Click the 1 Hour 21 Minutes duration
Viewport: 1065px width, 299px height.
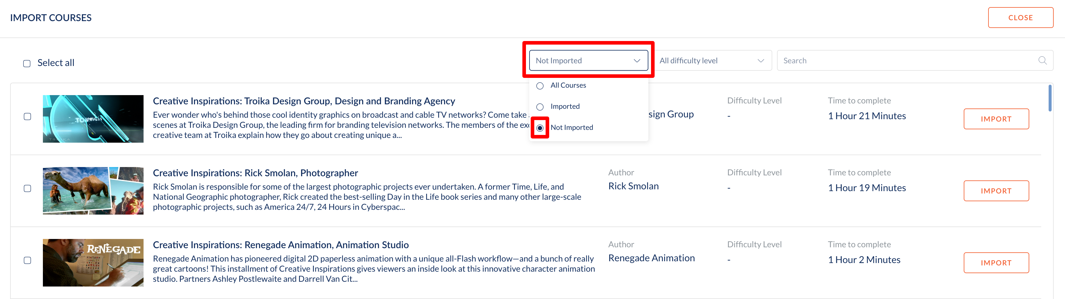tap(867, 116)
